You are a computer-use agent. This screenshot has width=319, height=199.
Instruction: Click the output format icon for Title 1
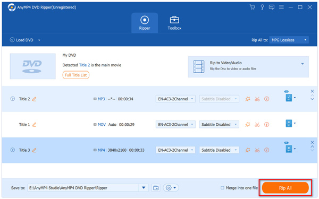pyautogui.click(x=289, y=124)
